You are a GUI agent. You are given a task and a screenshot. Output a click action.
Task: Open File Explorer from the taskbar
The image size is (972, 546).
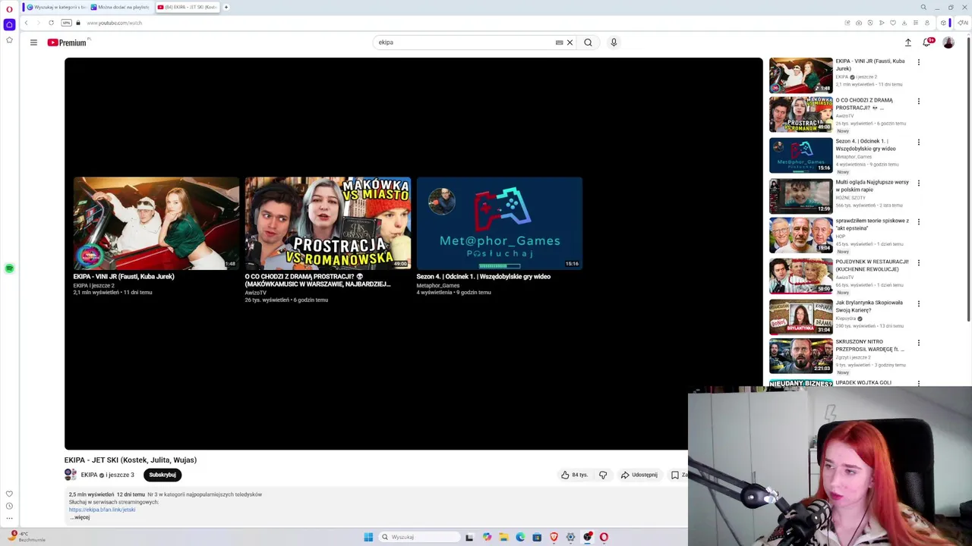tap(503, 537)
